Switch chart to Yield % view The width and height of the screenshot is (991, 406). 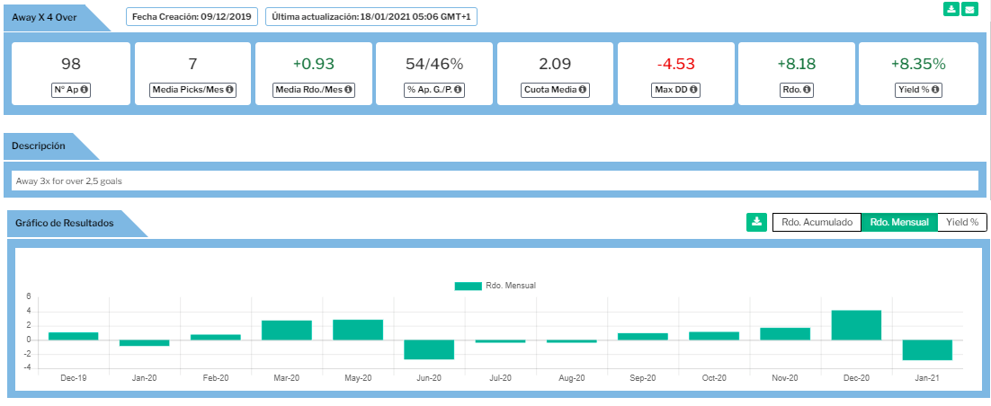[x=961, y=222]
